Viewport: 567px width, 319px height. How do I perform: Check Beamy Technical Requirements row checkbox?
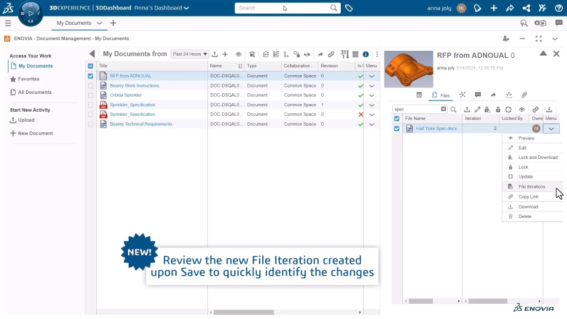click(90, 124)
